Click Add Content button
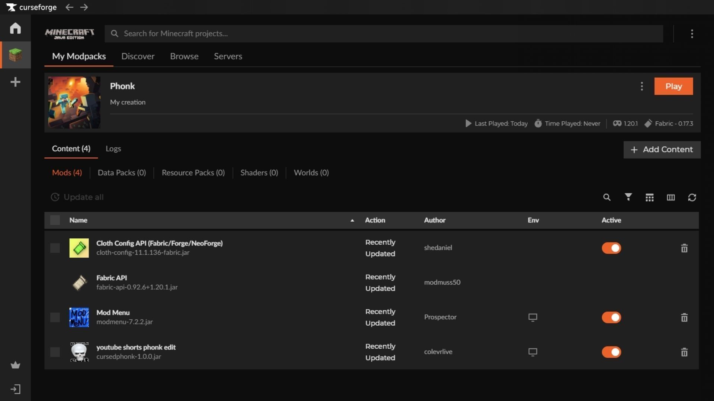The height and width of the screenshot is (401, 714). point(662,150)
